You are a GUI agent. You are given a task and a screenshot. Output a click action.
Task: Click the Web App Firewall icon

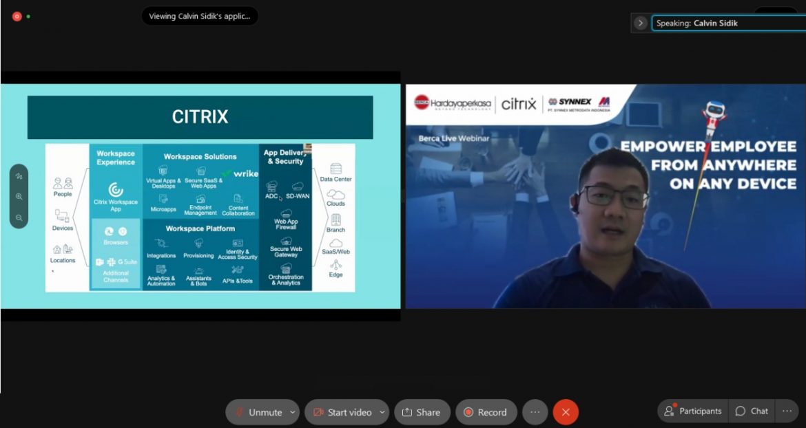[x=286, y=213]
